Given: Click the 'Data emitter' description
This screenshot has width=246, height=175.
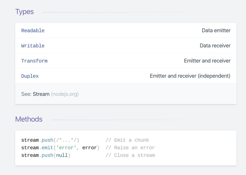Looking at the screenshot, I should [216, 30].
